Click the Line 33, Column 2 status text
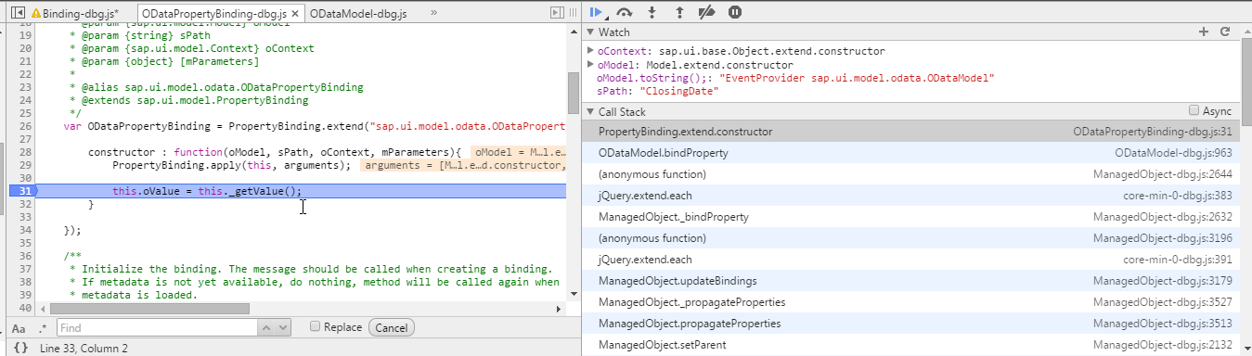 point(84,349)
